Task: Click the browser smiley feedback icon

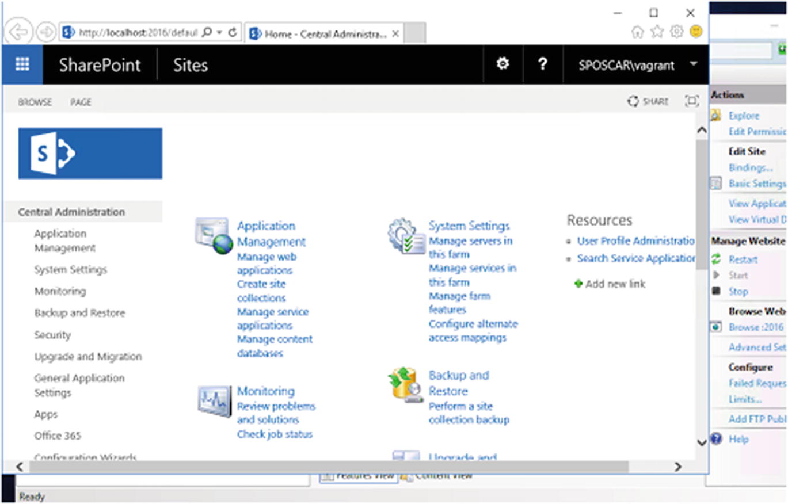Action: point(696,32)
